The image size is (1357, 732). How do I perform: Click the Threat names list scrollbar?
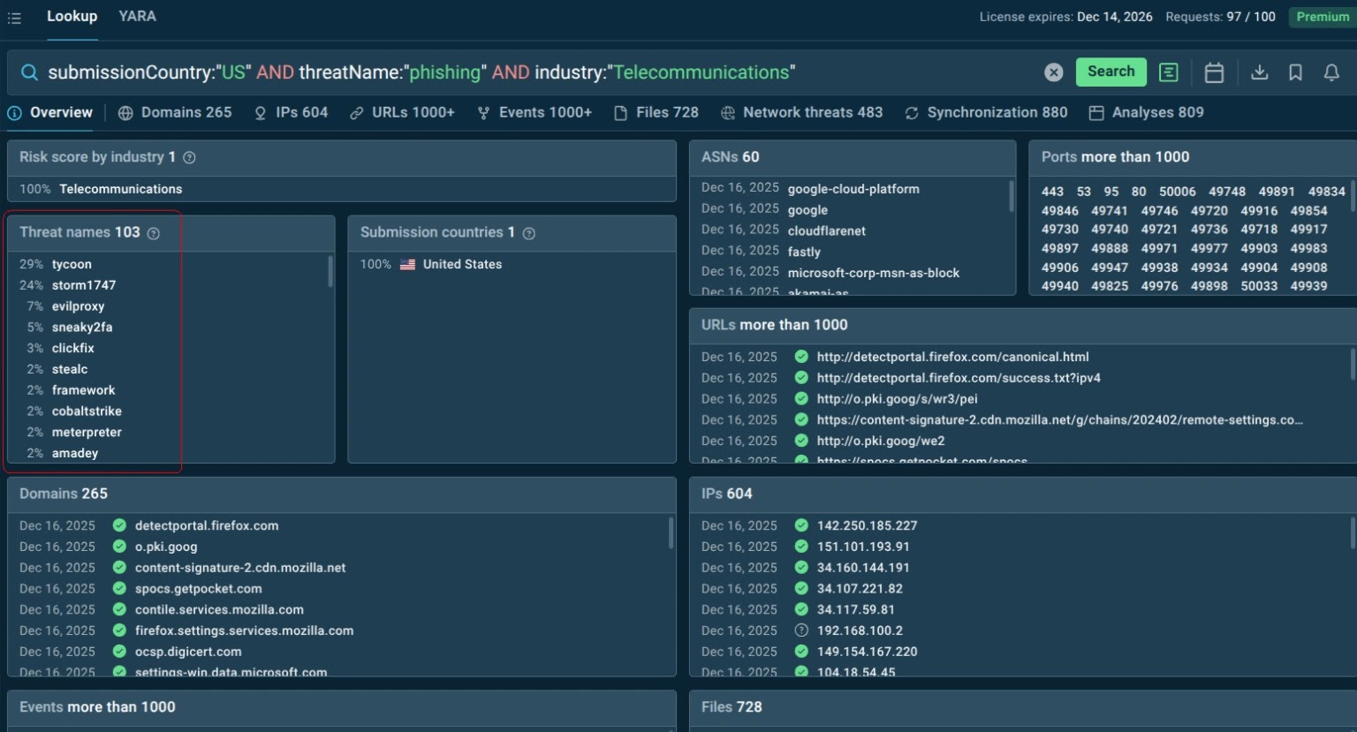[330, 271]
